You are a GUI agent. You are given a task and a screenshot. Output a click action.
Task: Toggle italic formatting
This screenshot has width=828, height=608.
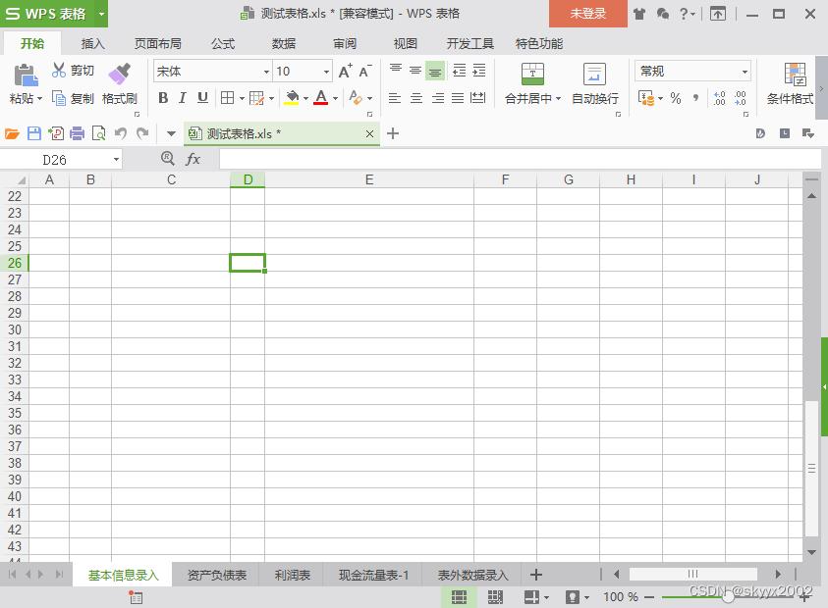[x=184, y=98]
